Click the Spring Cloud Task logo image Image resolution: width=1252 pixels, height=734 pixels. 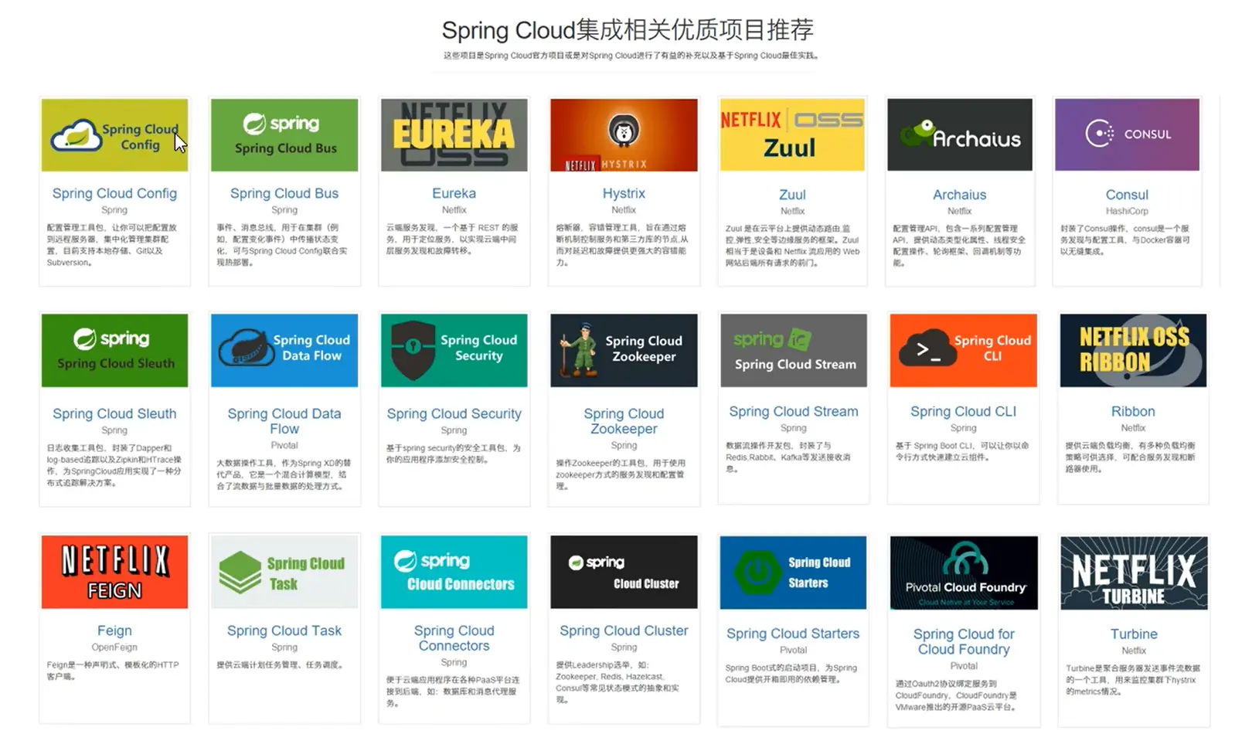(284, 572)
